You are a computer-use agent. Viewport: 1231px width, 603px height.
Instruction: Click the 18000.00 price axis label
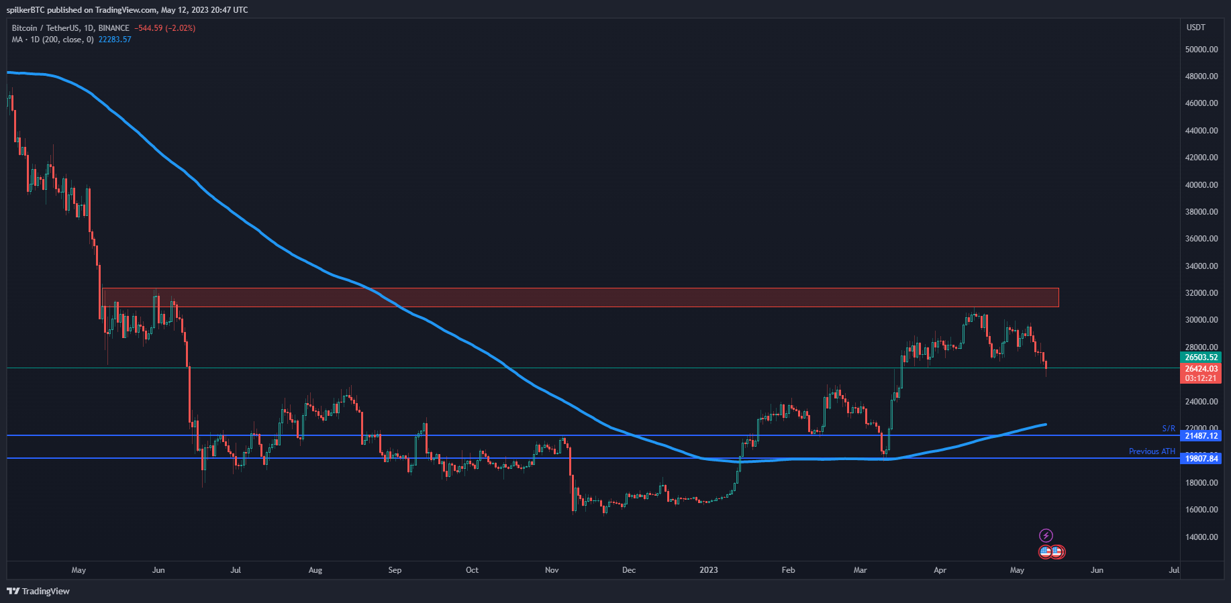(x=1201, y=483)
